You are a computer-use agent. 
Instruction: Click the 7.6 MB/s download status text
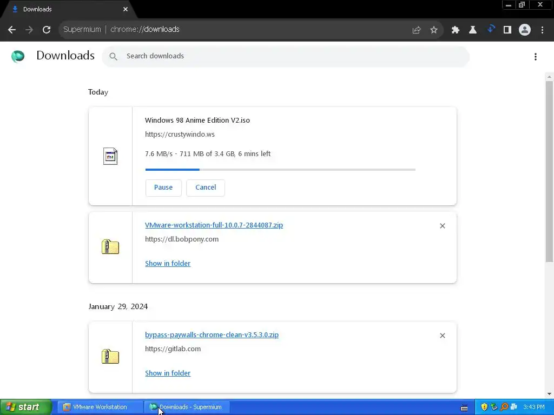[208, 154]
